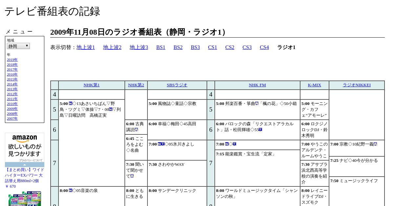Click the weather 天 icon in SBS 7:00 program
Viewport: 394px width, 206px height.
pos(163,144)
